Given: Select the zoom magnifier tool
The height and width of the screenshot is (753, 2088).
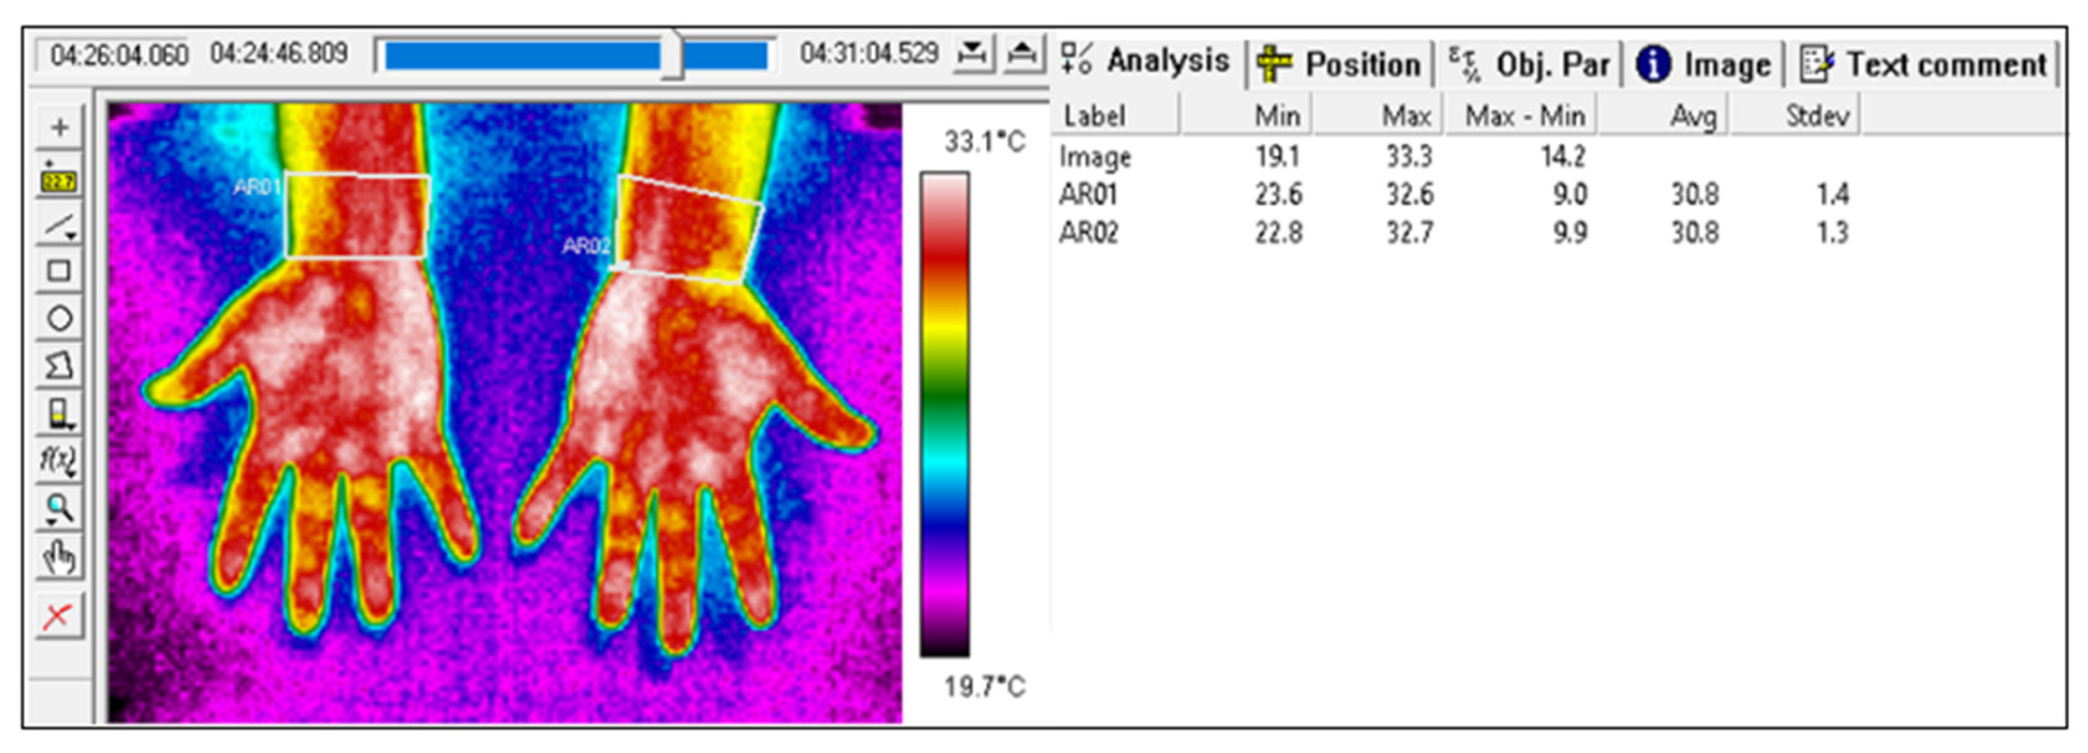Looking at the screenshot, I should (59, 509).
